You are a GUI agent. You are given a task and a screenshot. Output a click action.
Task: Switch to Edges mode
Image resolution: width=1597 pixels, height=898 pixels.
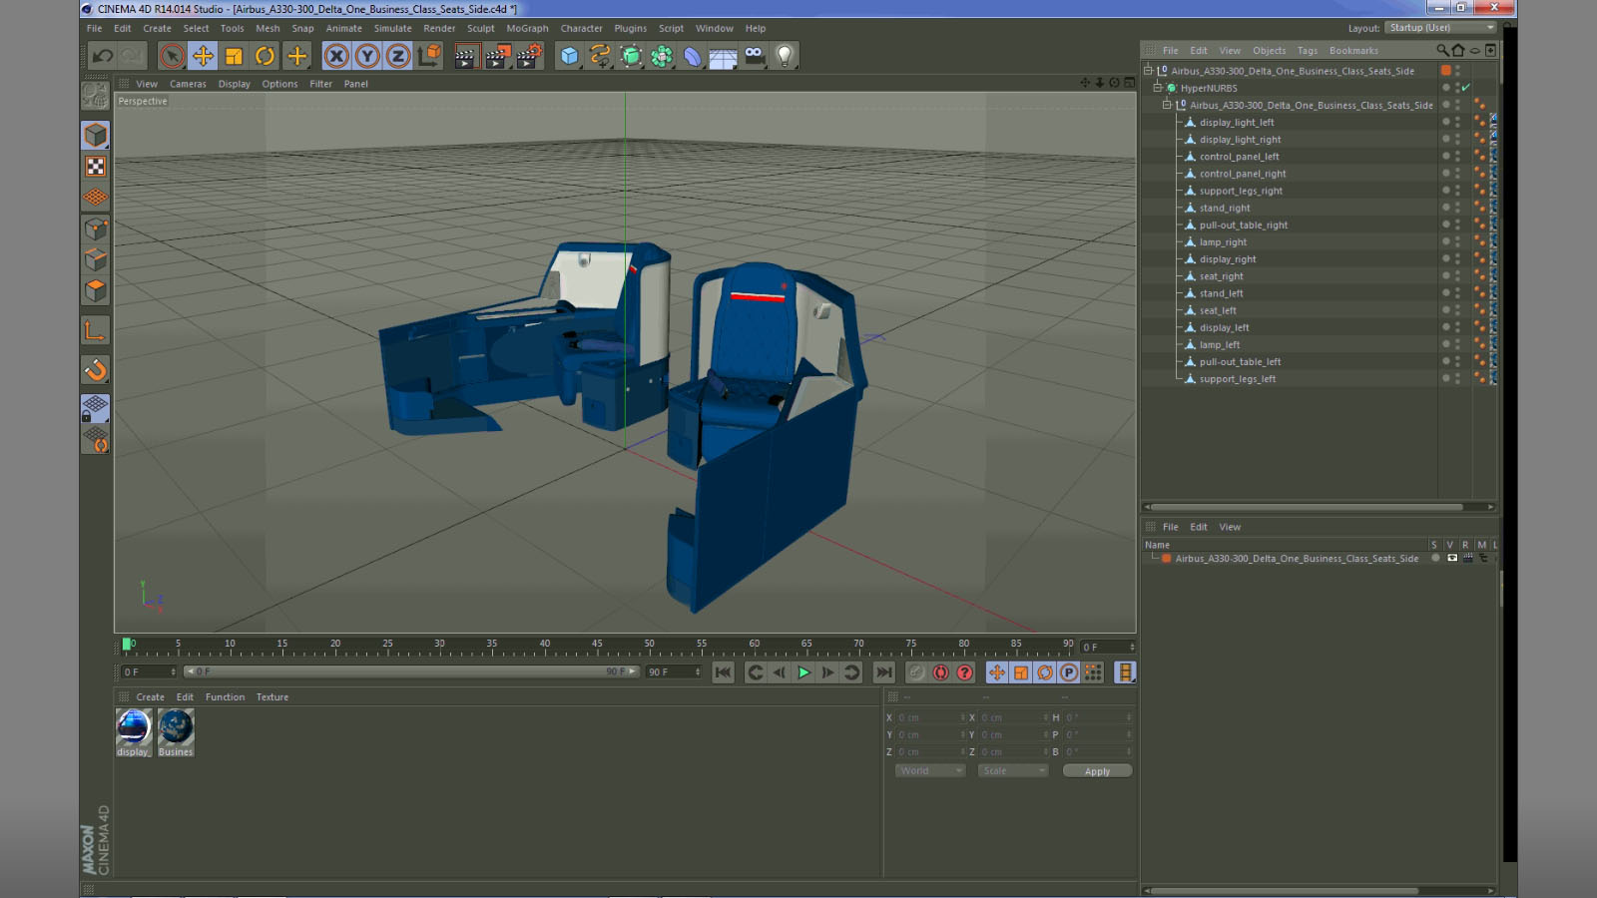click(x=96, y=260)
